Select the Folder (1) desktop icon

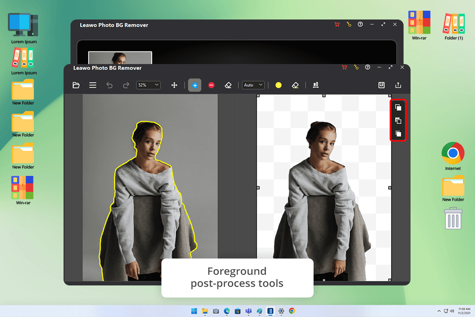[x=454, y=26]
